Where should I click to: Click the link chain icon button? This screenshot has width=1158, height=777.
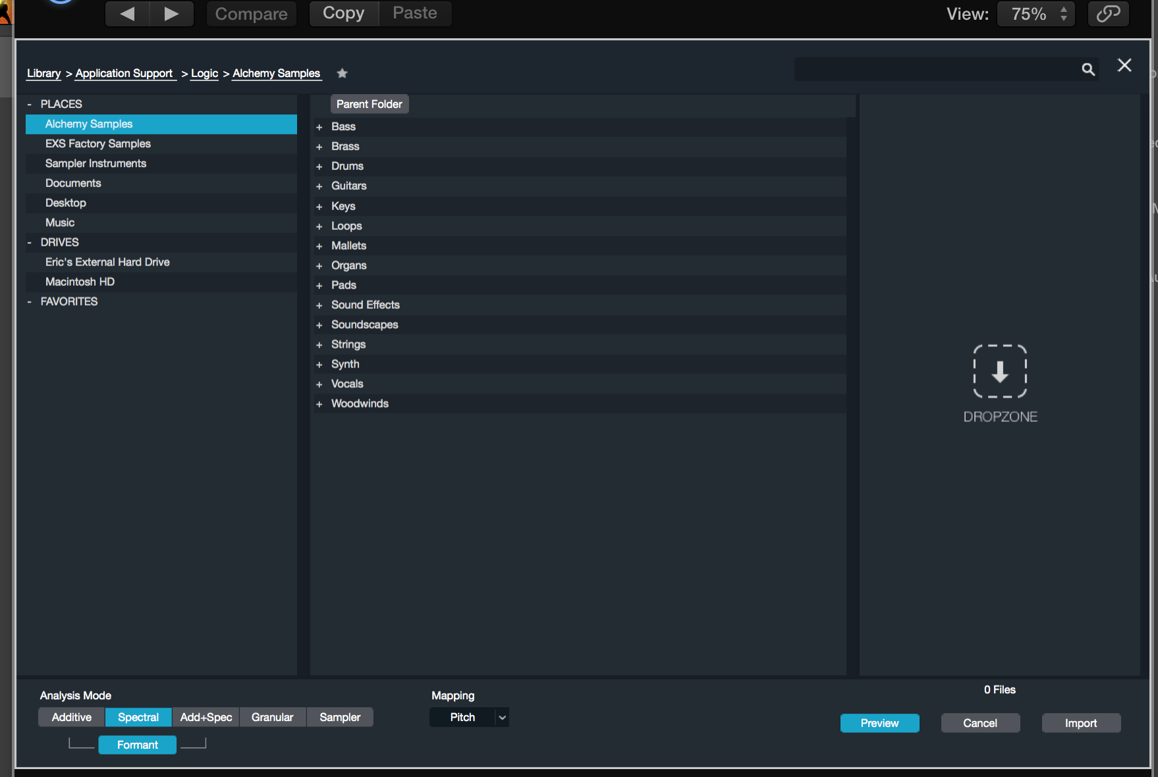[x=1109, y=14]
